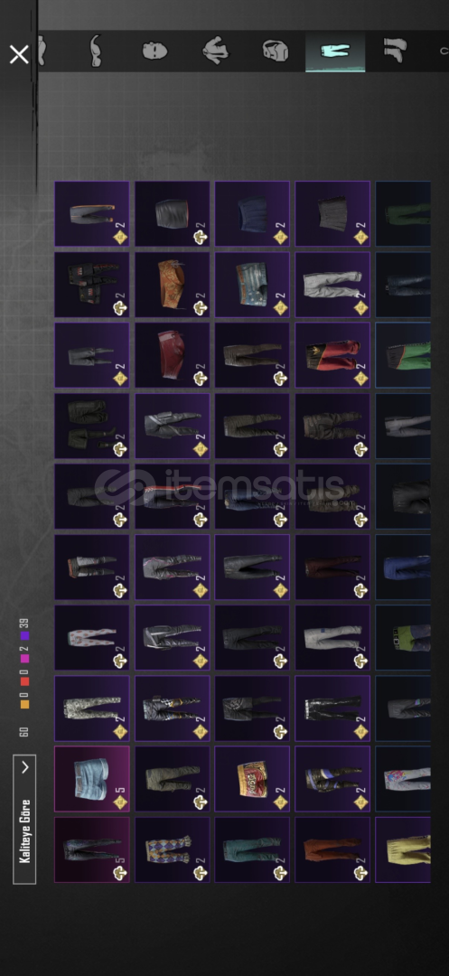
Task: Select the yellow pants item
Action: point(403,849)
